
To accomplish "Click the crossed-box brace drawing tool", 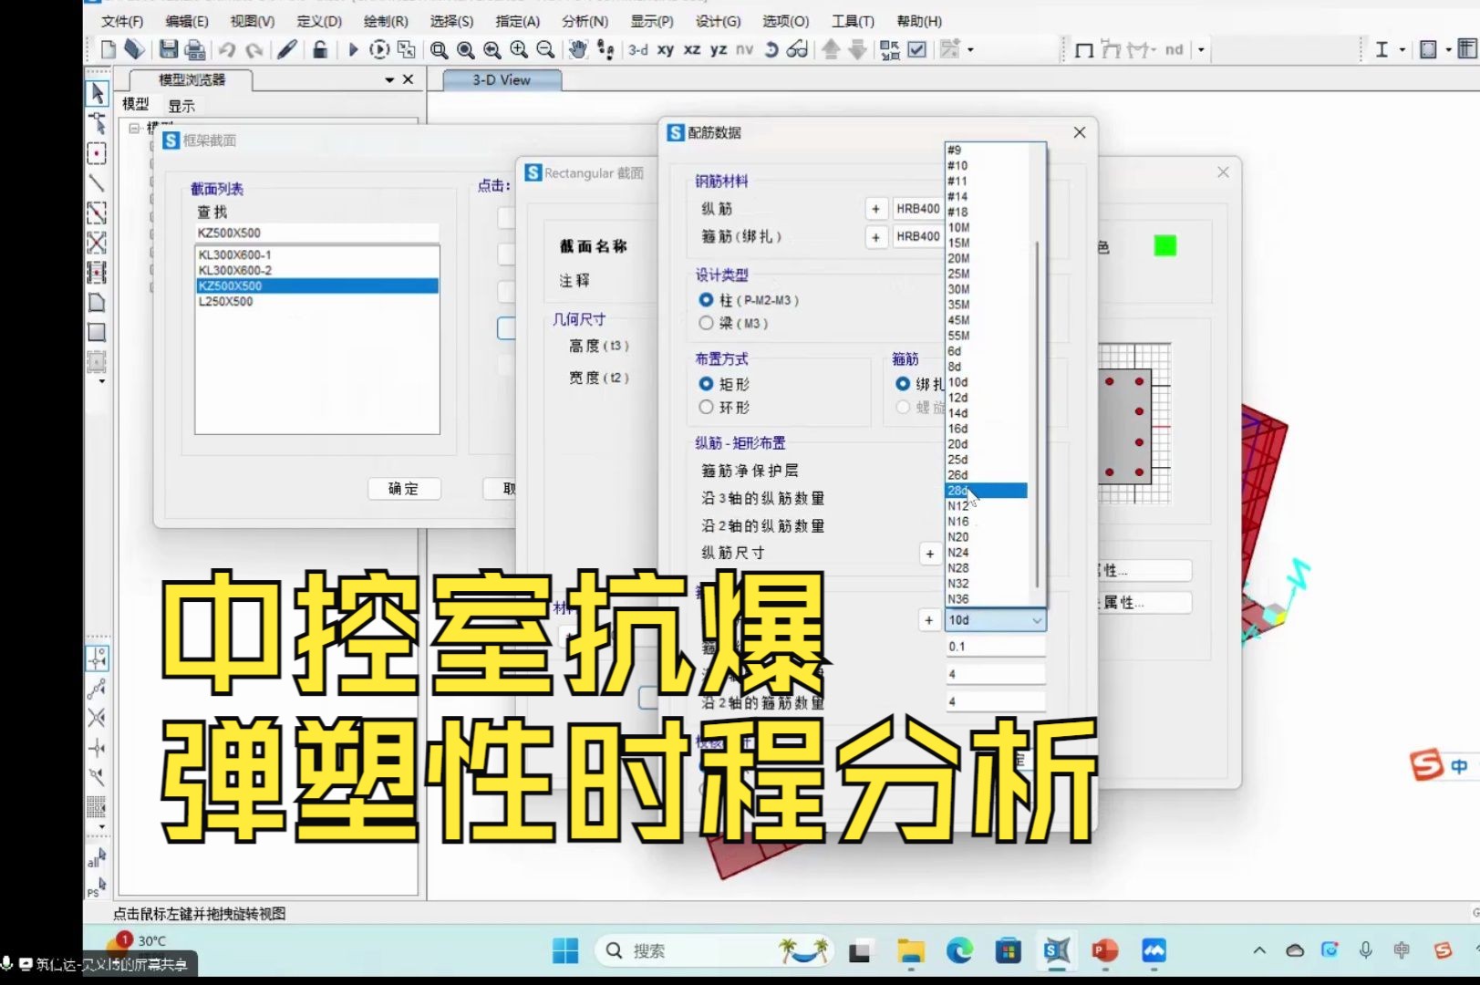I will click(x=97, y=243).
